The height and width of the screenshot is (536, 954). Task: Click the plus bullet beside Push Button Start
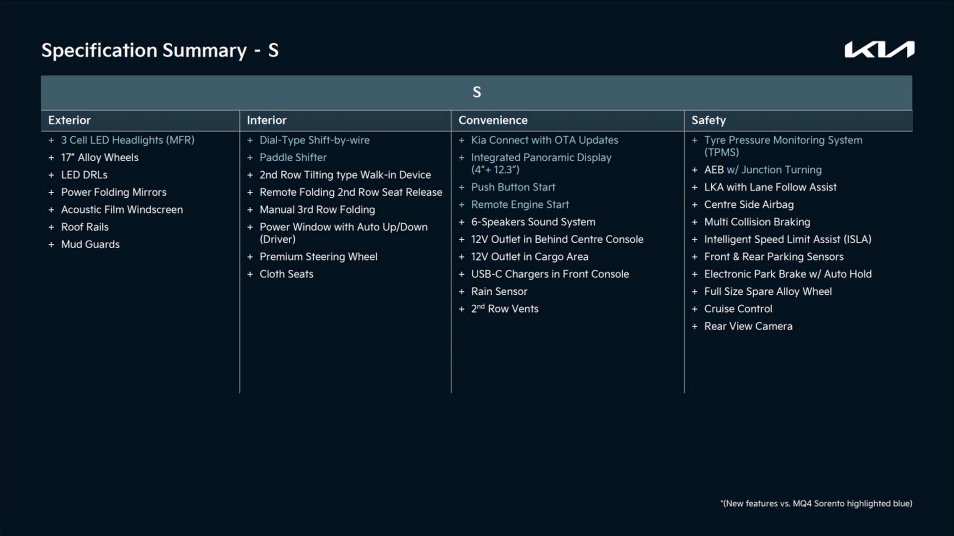pos(462,187)
